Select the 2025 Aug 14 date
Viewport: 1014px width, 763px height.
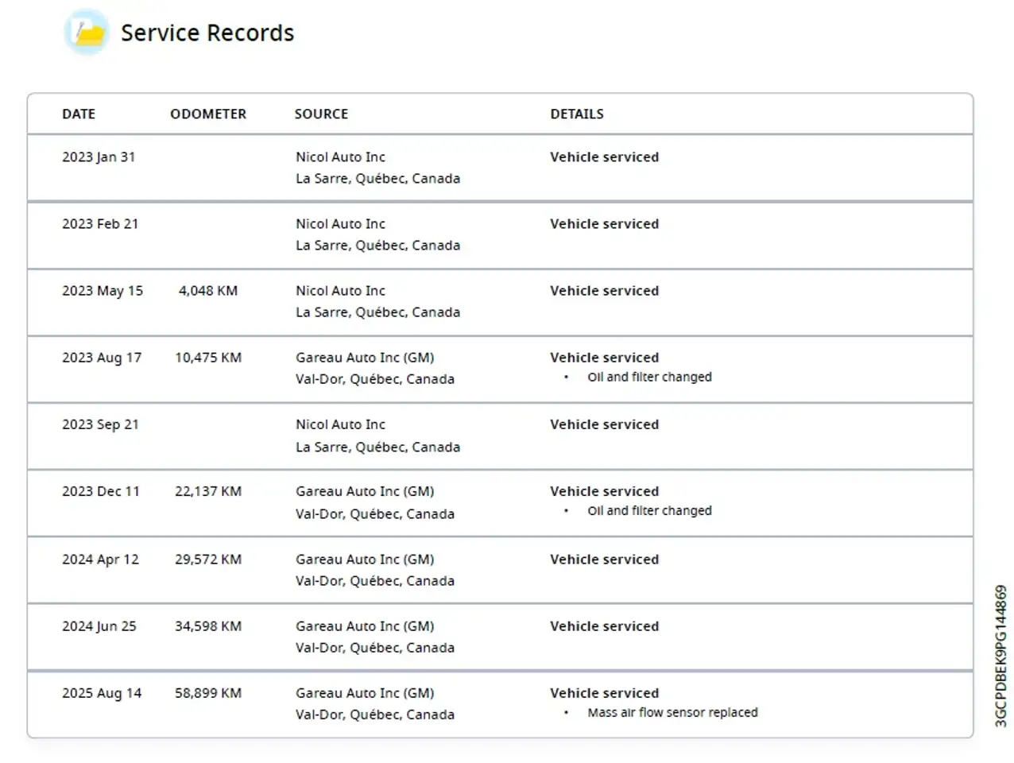pos(102,693)
